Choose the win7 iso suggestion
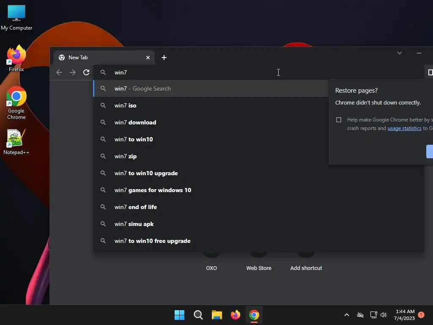 pyautogui.click(x=211, y=105)
